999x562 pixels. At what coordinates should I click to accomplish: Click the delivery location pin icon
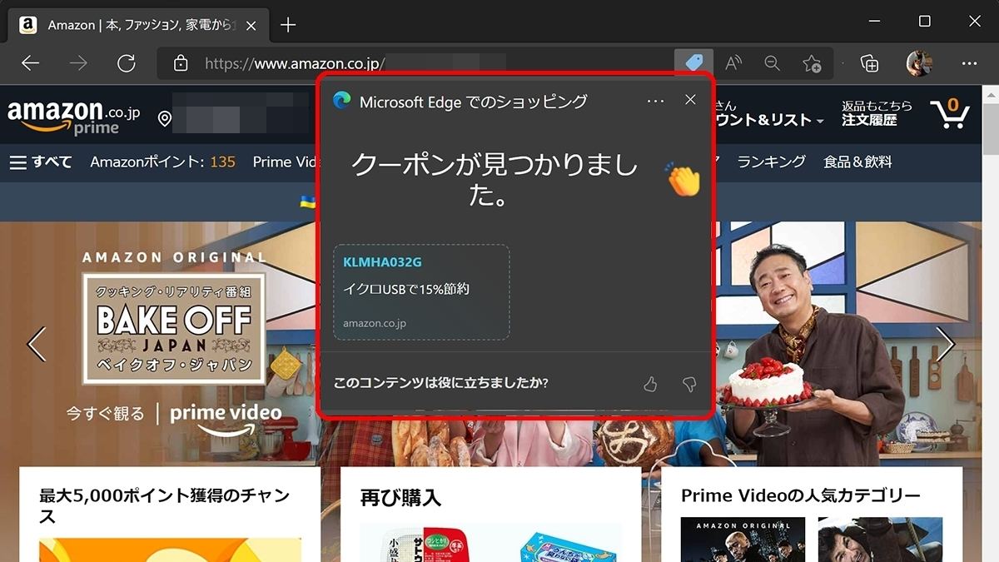[x=165, y=120]
